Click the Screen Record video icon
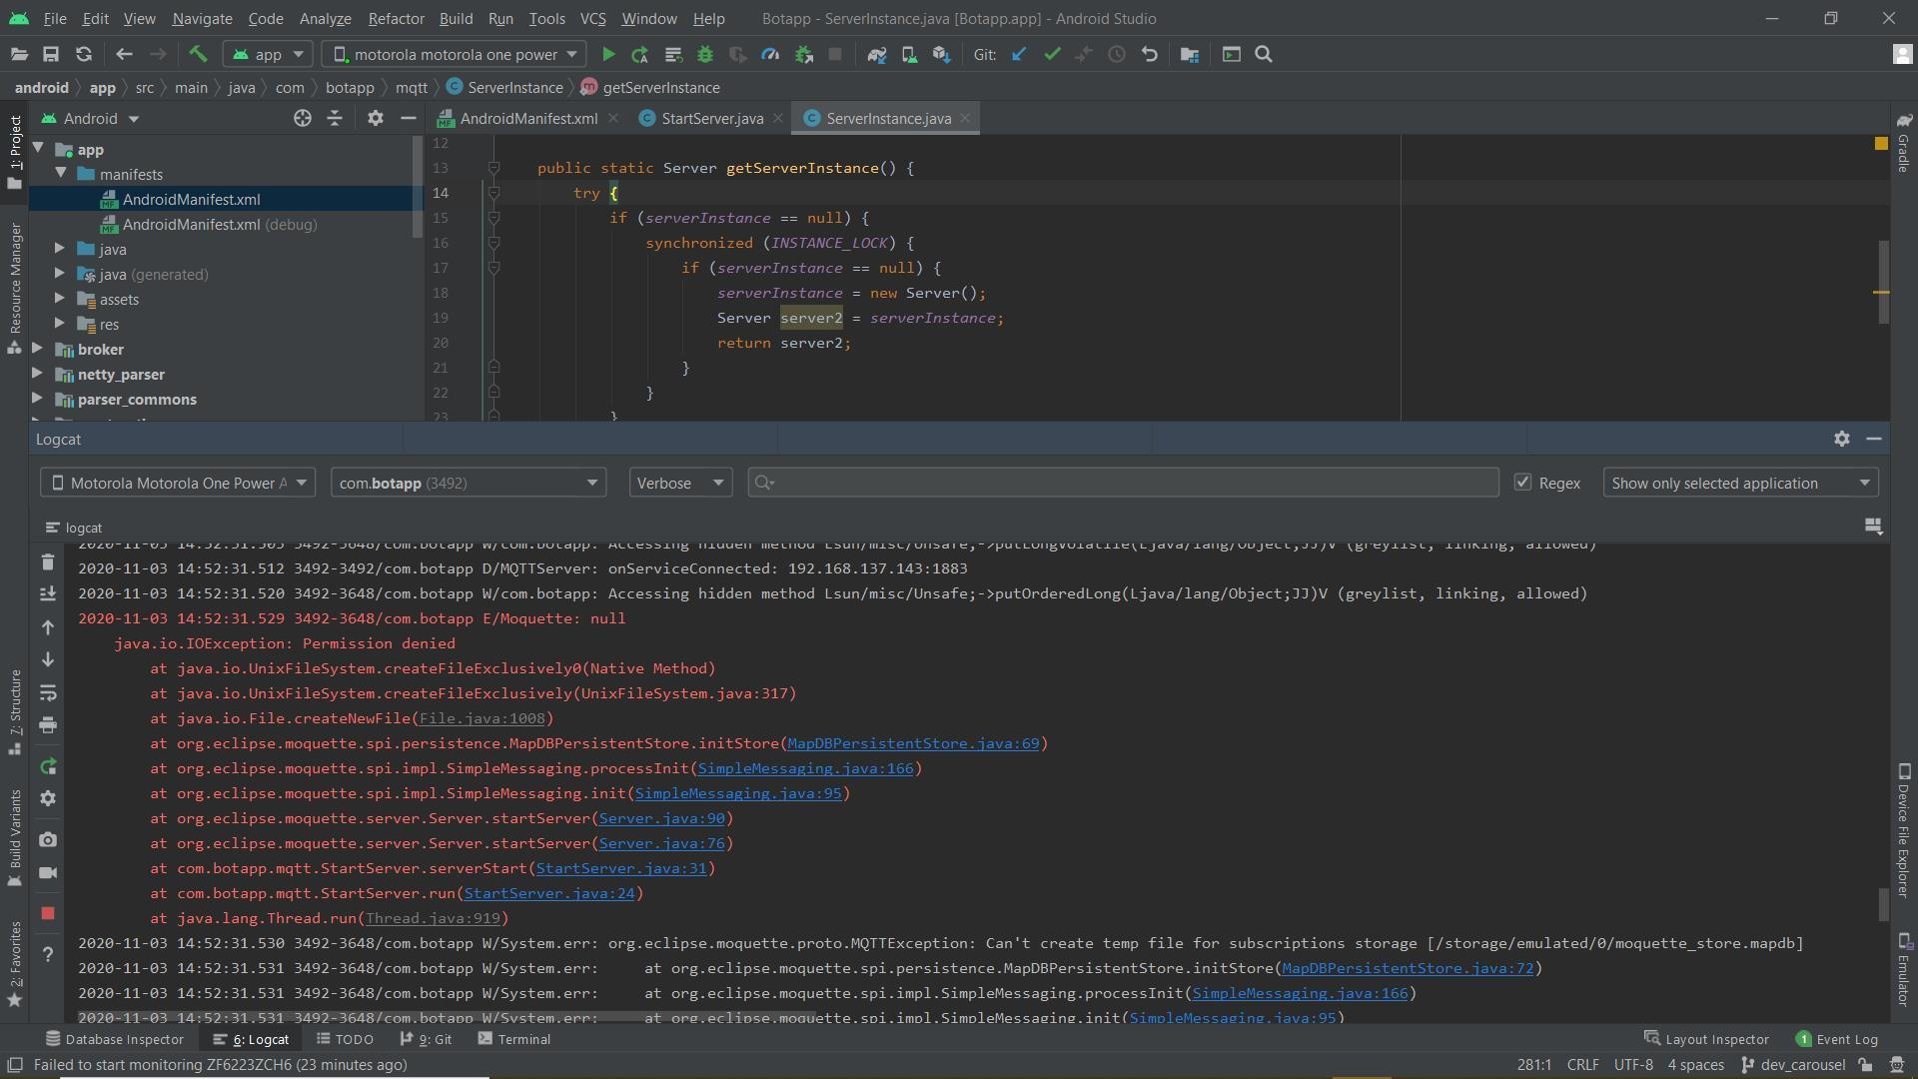1918x1079 pixels. [x=48, y=873]
